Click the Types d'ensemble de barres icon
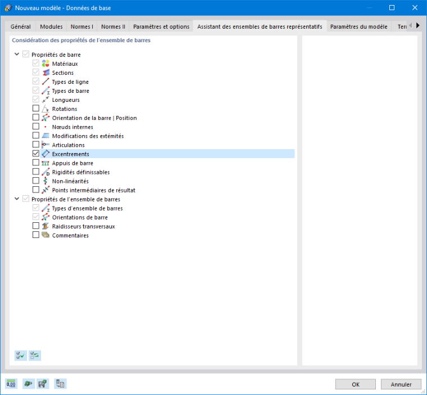427x395 pixels. pos(46,208)
